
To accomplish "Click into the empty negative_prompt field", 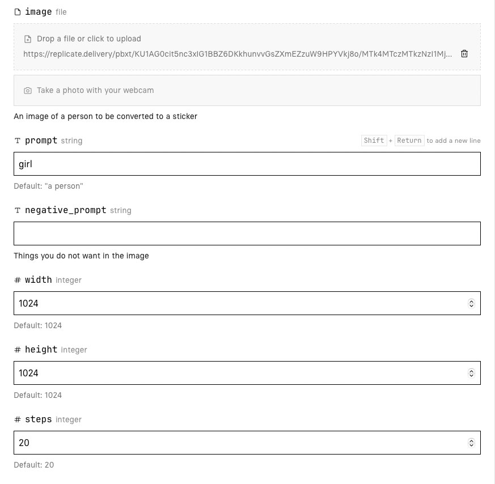I will [x=247, y=233].
